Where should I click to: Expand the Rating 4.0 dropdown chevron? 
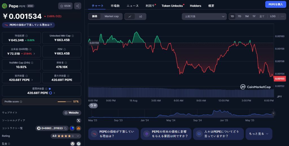(x=78, y=136)
